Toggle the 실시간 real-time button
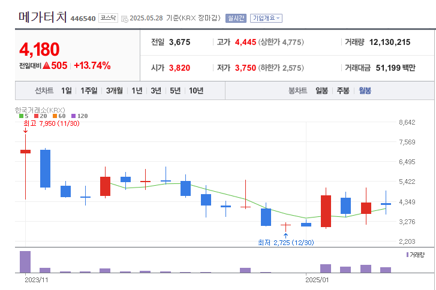 coord(236,18)
